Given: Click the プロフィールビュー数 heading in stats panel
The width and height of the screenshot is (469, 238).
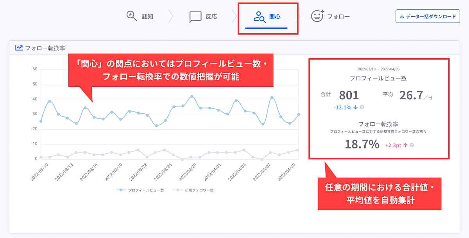Looking at the screenshot, I should 378,78.
